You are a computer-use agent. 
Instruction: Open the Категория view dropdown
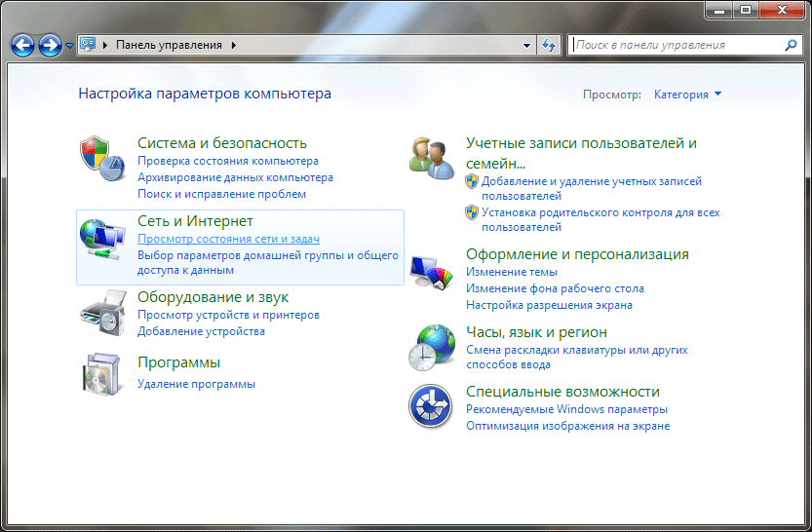[x=687, y=95]
